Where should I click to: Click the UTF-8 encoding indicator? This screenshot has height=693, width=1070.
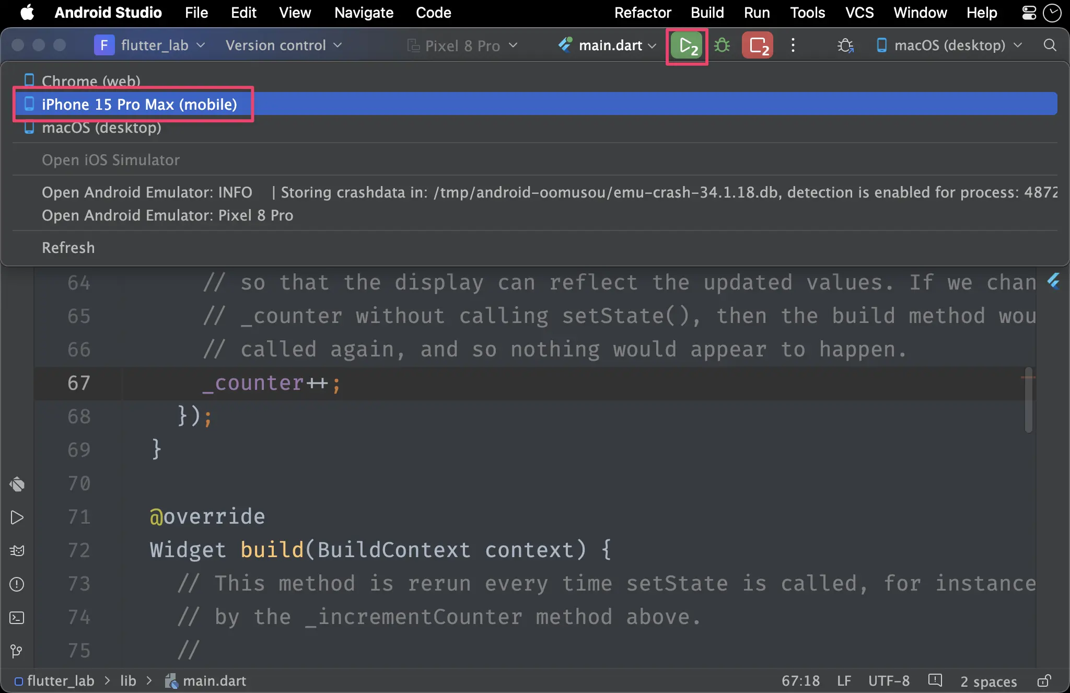[889, 680]
